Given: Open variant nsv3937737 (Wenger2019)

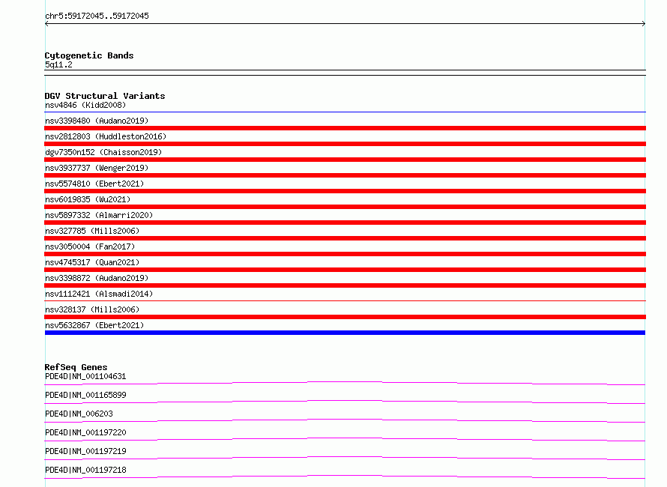Looking at the screenshot, I should [x=97, y=168].
